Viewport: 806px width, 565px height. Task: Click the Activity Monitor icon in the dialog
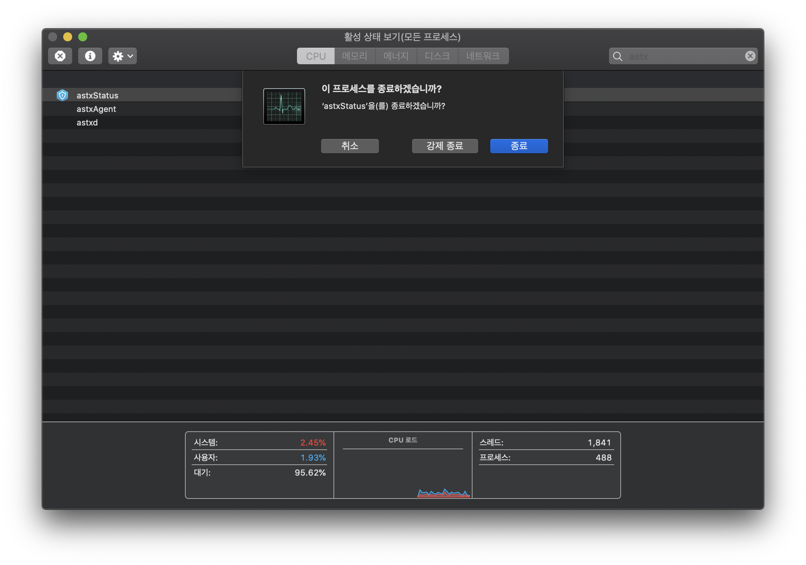(x=284, y=106)
